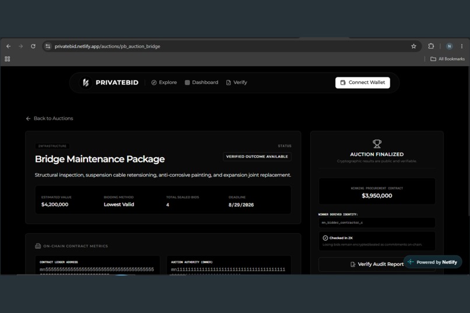
Task: Click the Checked in ZK checkmark icon
Action: 325,238
